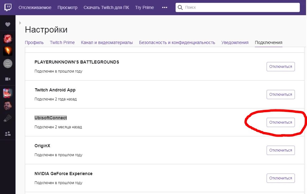
Task: Click the Twitch logo icon
Action: click(8, 7)
